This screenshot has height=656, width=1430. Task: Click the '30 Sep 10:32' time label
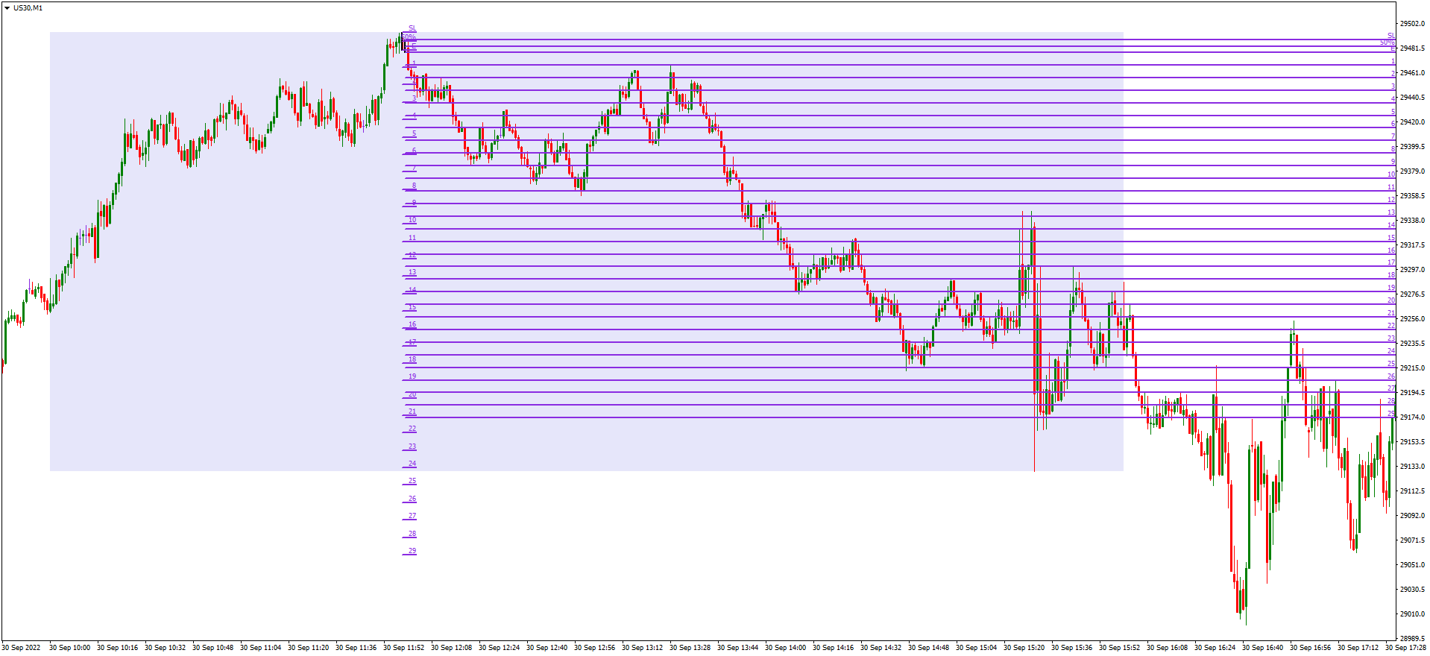coord(165,648)
